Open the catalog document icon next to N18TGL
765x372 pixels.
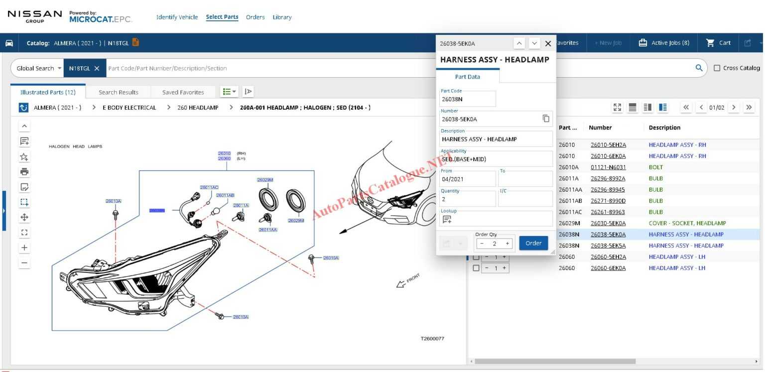pos(135,42)
